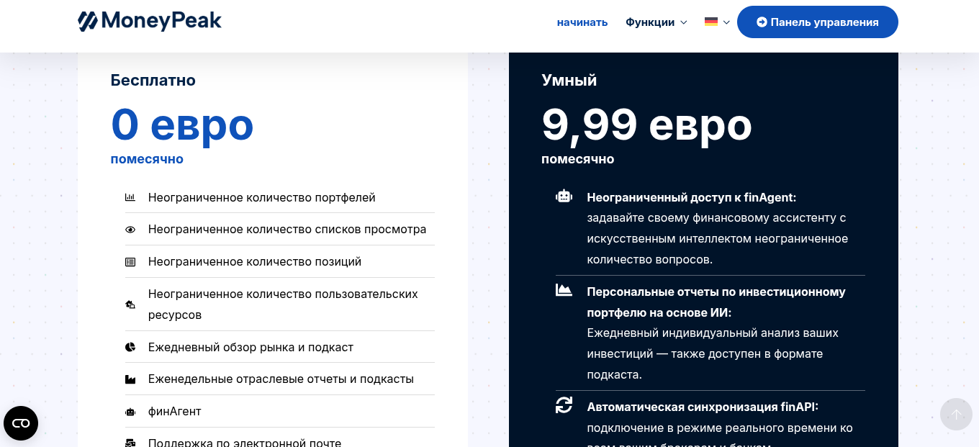Expand the chevron next to the flag
The image size is (979, 447).
pyautogui.click(x=726, y=22)
